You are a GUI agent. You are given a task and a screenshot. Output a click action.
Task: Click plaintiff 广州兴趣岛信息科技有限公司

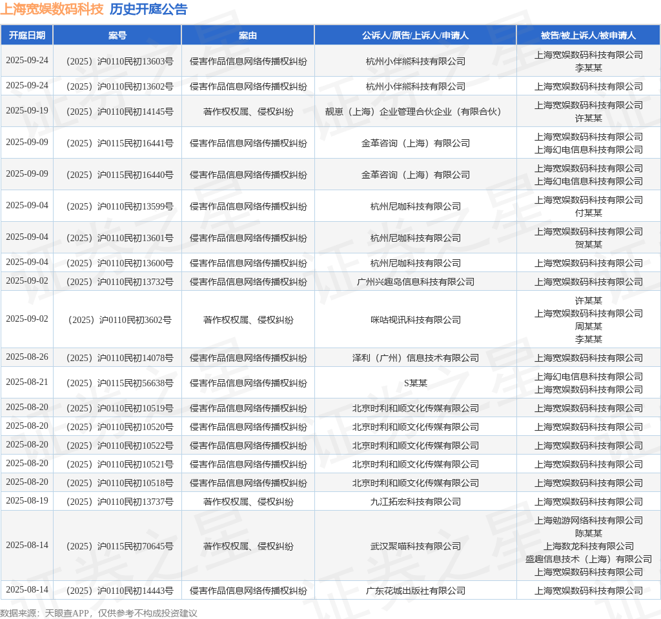415,282
